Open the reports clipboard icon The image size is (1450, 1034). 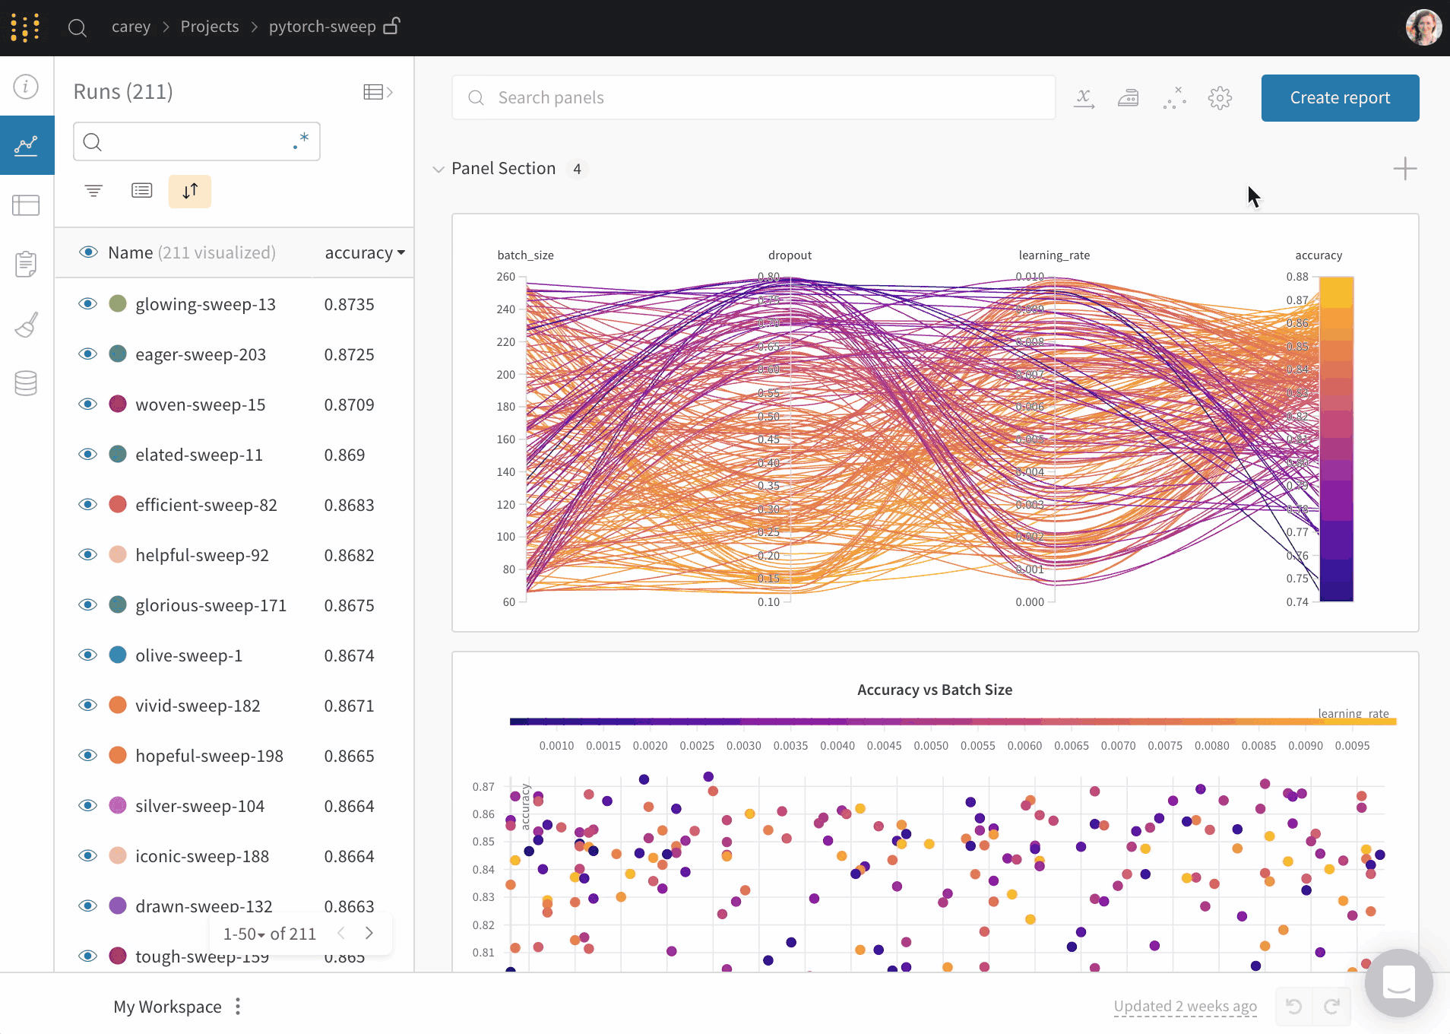(x=26, y=264)
